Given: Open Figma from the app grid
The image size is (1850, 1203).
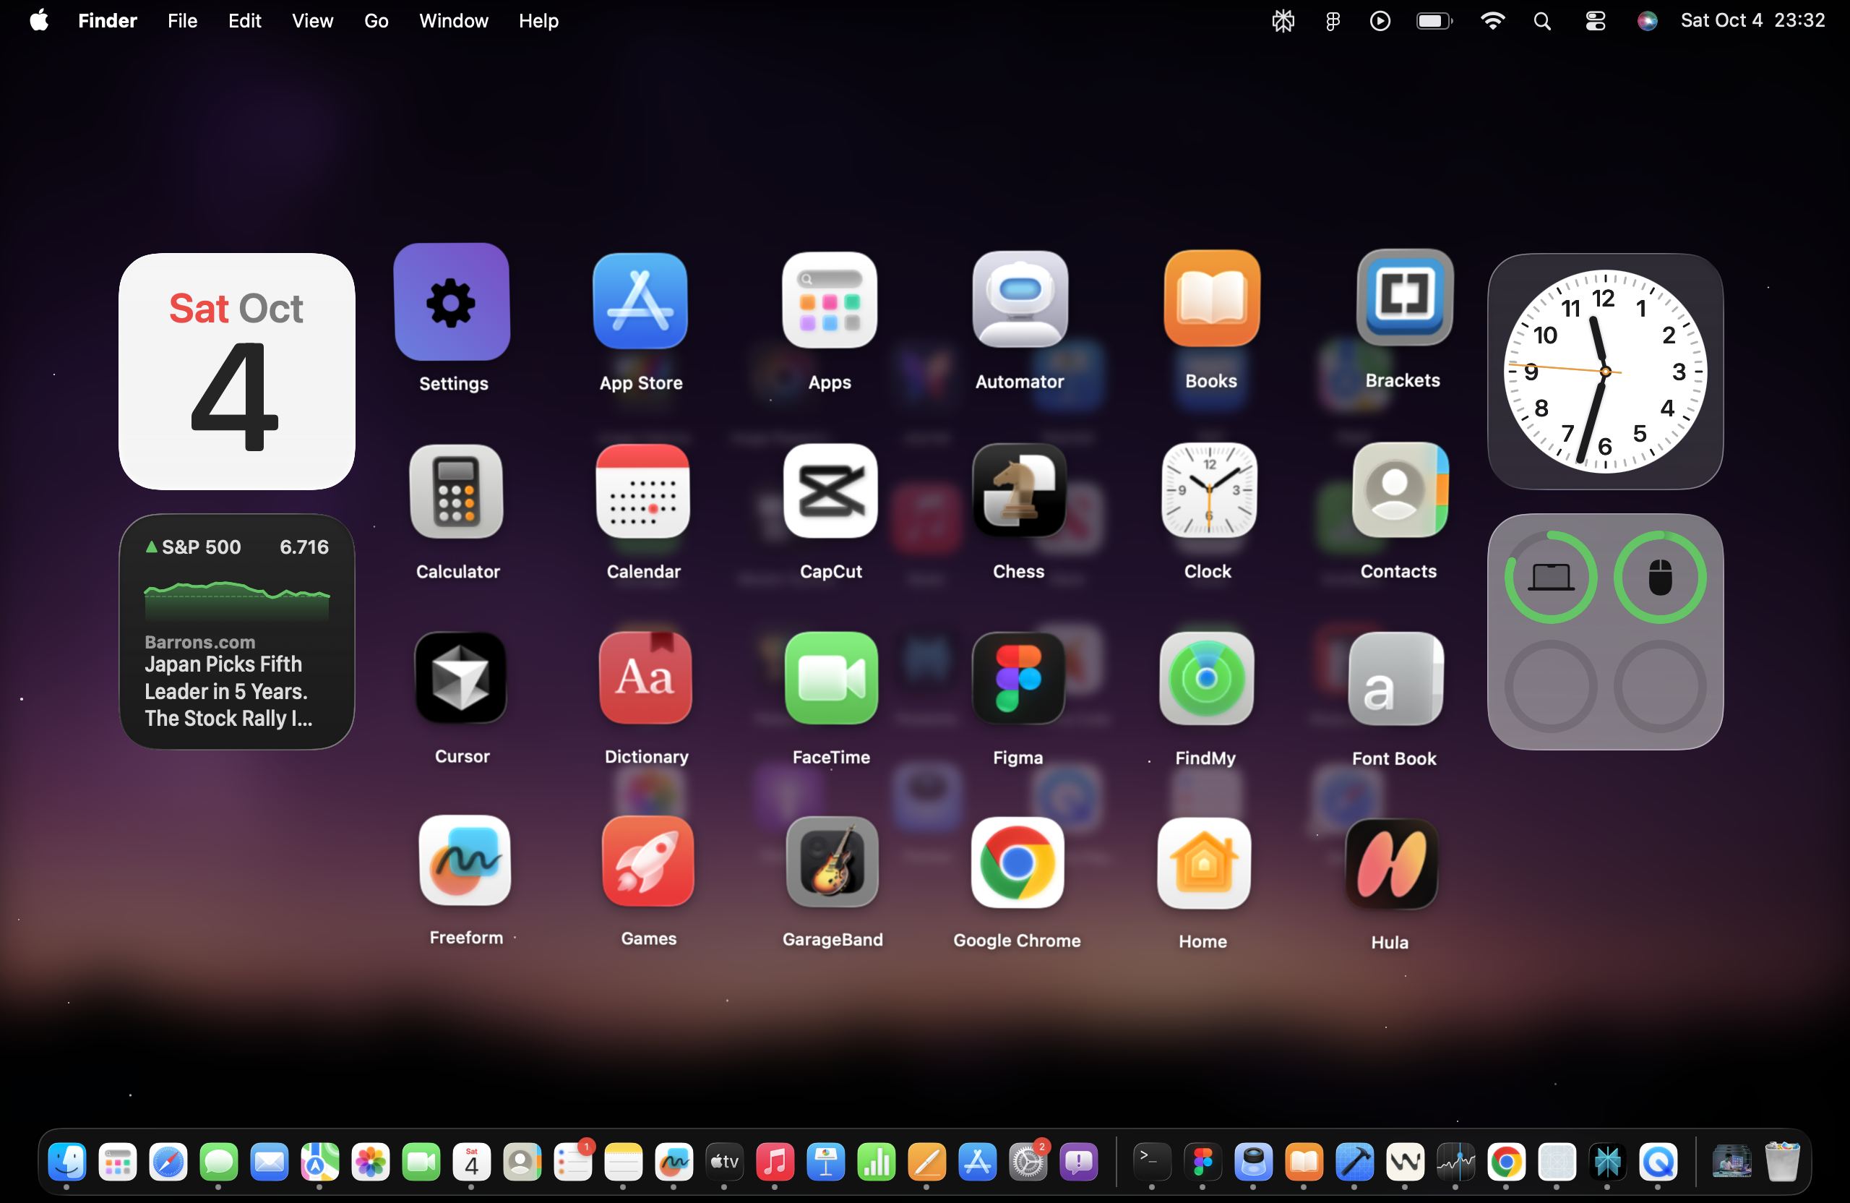Looking at the screenshot, I should point(1018,679).
